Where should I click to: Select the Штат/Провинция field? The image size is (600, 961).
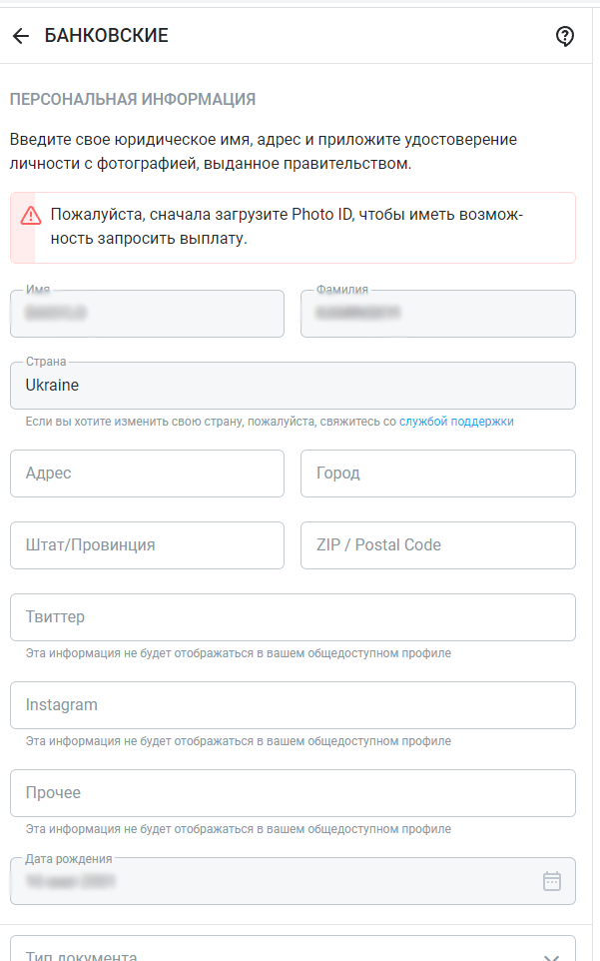pyautogui.click(x=147, y=545)
